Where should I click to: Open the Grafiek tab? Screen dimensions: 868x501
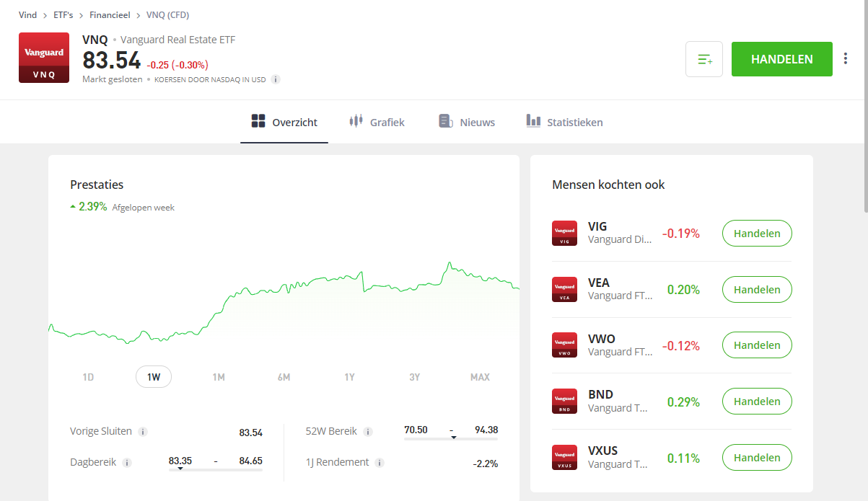tap(377, 122)
